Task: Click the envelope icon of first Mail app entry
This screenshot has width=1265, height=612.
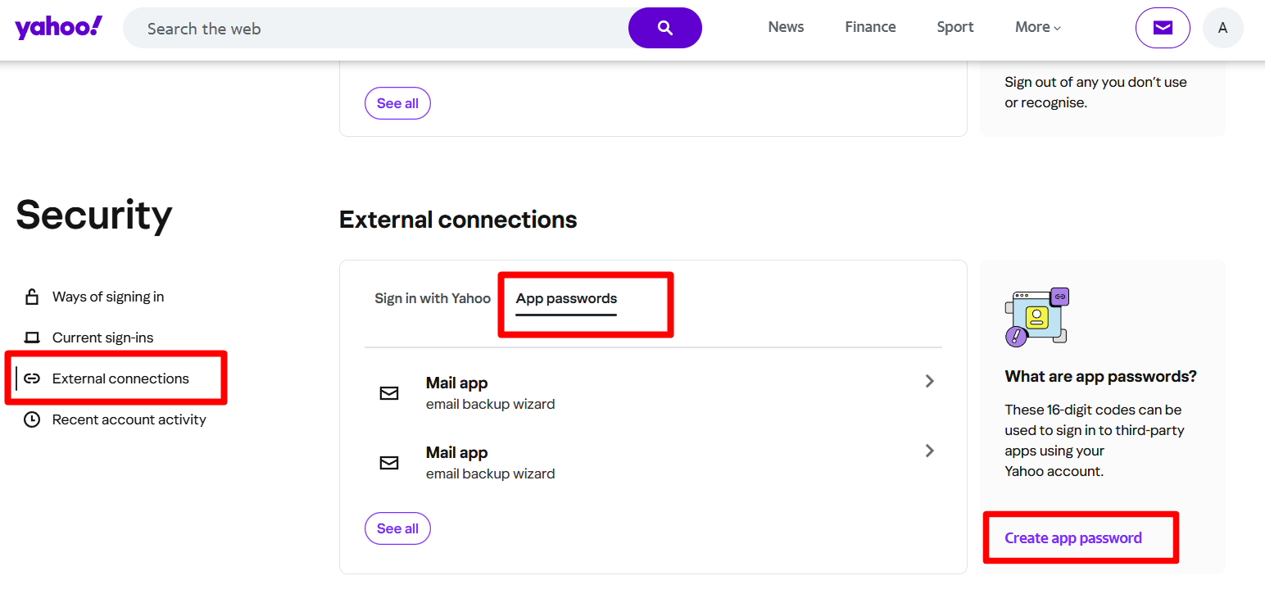Action: coord(389,393)
